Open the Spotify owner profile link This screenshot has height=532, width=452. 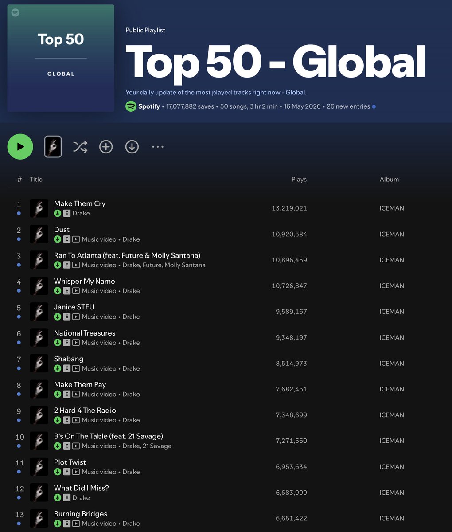[x=149, y=106]
